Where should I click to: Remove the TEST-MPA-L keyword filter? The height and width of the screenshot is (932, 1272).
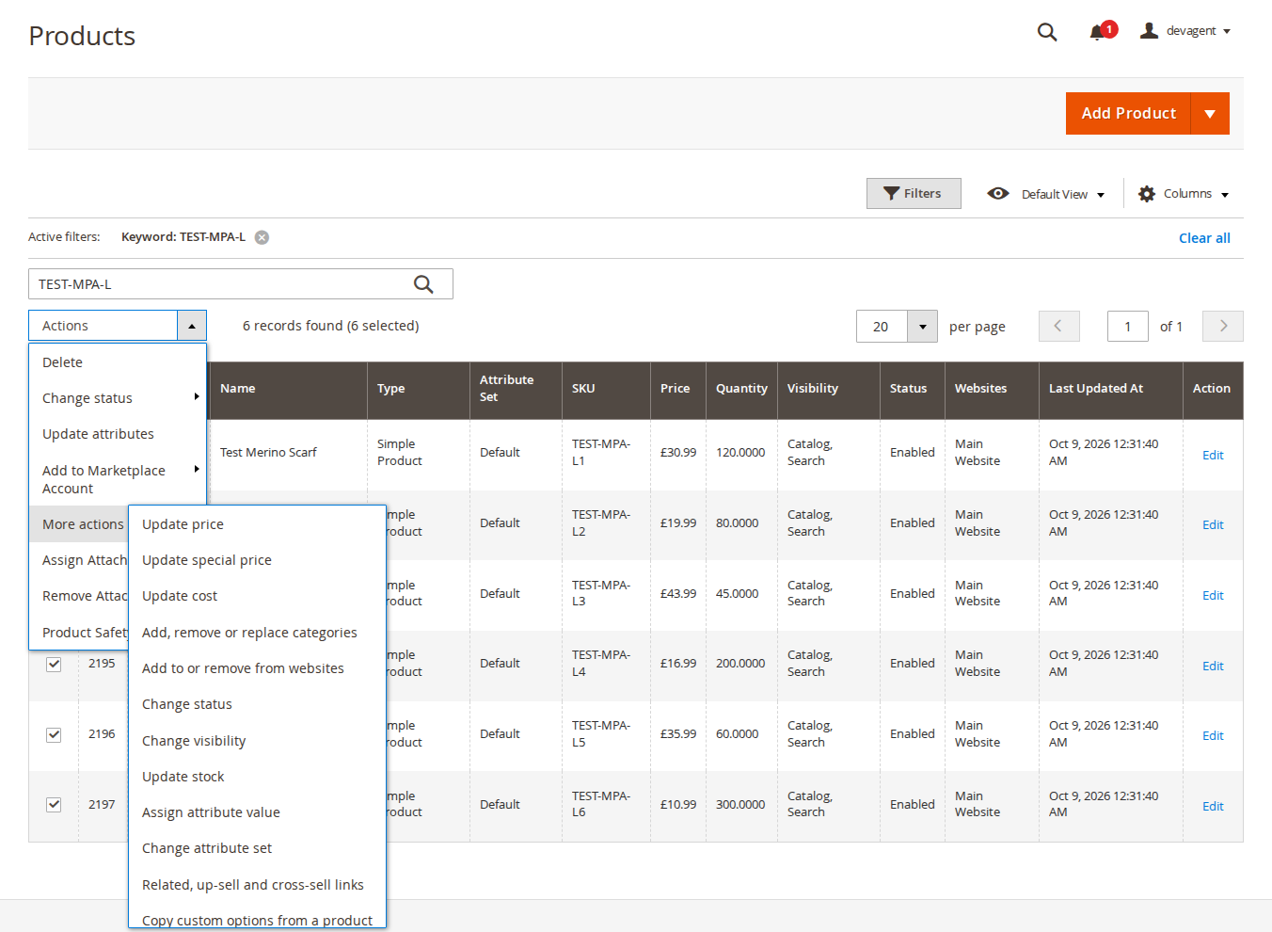262,237
